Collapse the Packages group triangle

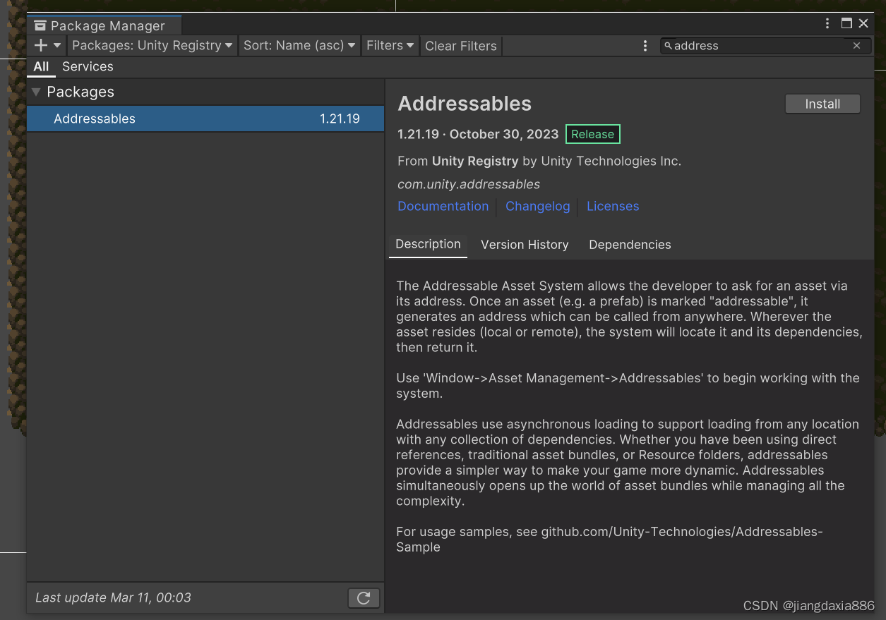[x=36, y=92]
